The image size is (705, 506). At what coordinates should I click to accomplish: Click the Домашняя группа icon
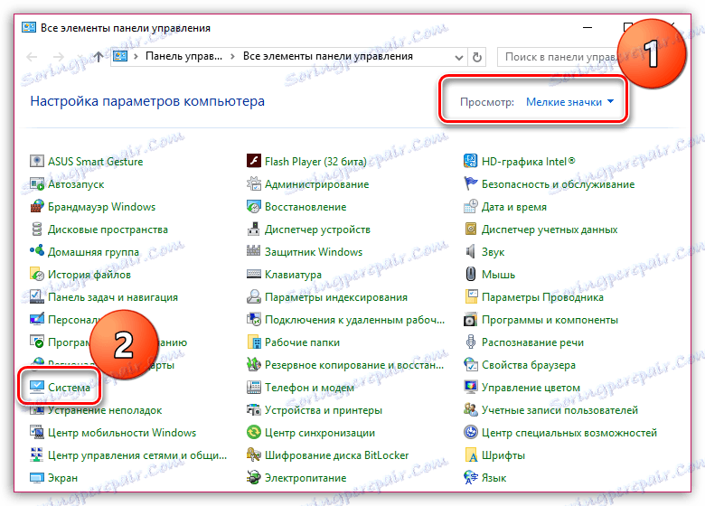(x=37, y=251)
